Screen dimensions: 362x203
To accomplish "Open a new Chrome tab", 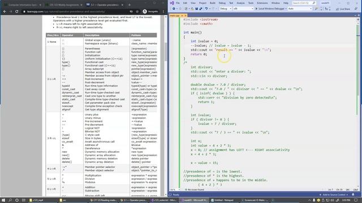I will tap(130, 5).
